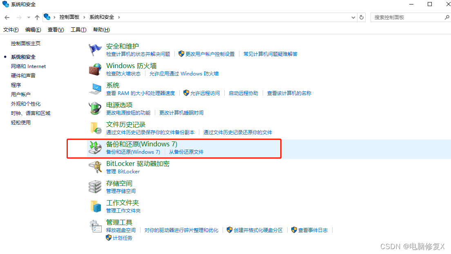Open the 安全和维护 heading
451x254 pixels.
click(123, 46)
